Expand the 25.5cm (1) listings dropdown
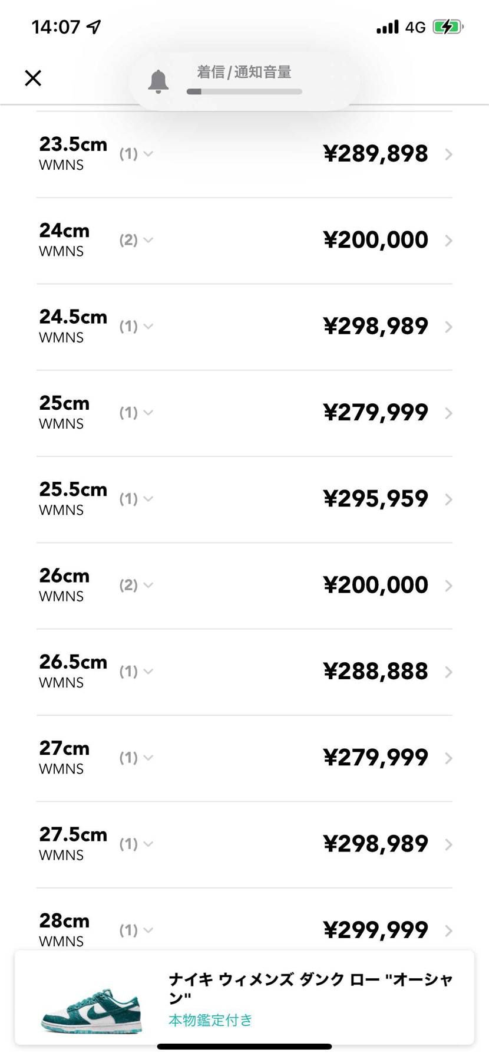The width and height of the screenshot is (489, 1059). [136, 499]
